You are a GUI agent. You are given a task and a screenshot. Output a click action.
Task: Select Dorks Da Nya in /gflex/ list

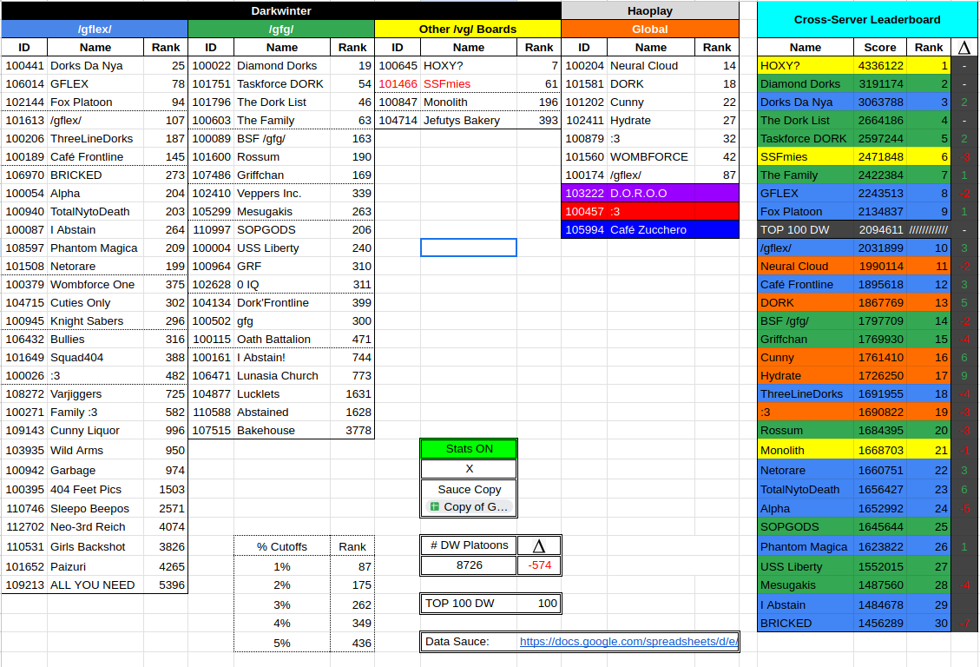[95, 66]
